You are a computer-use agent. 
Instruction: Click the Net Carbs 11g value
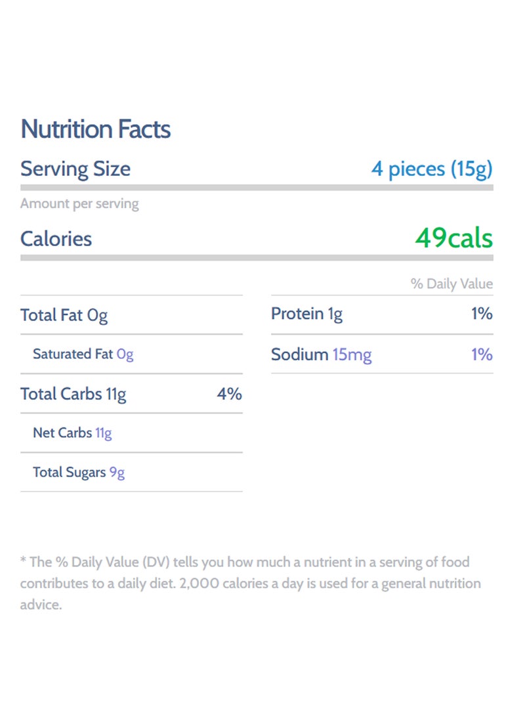click(104, 433)
